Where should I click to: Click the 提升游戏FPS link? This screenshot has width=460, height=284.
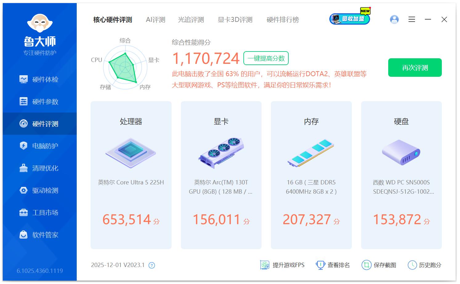click(282, 265)
